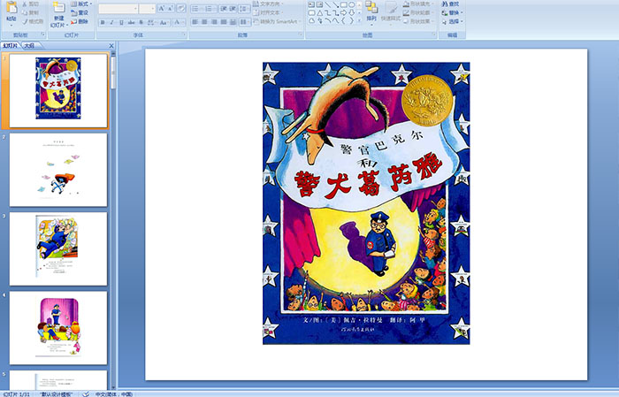Viewport: 619px width, 397px height.
Task: Select the Arrow line shape
Action: point(335,4)
